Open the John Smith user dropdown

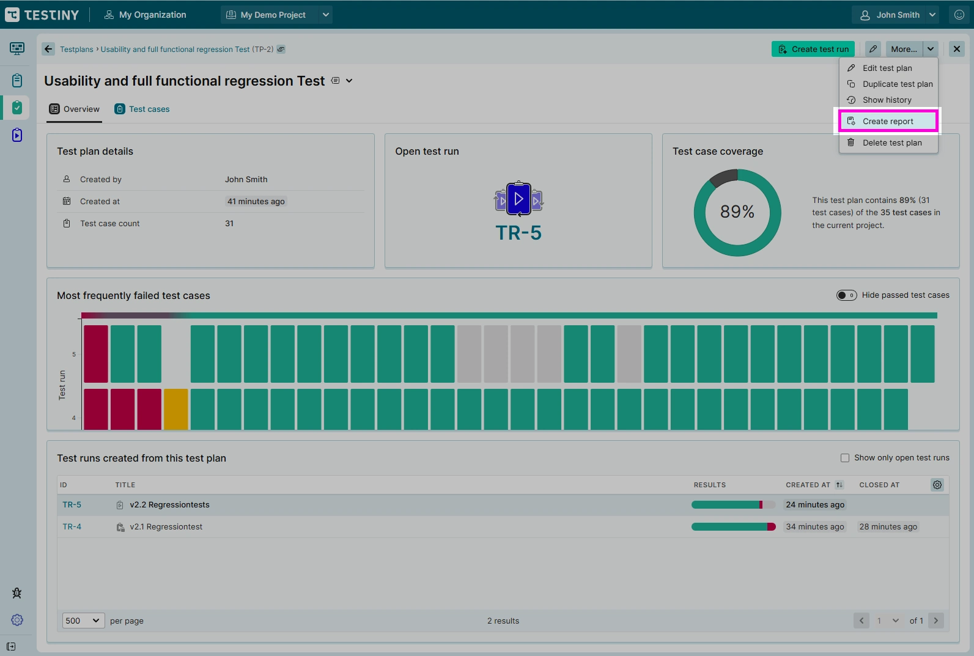[898, 15]
